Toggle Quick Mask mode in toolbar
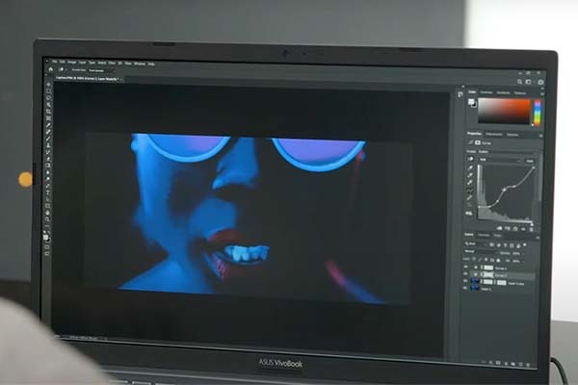The image size is (578, 385). (x=47, y=247)
